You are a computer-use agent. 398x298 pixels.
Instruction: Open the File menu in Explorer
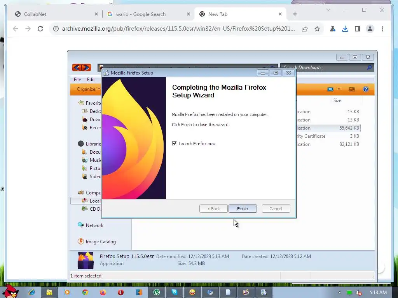click(77, 79)
